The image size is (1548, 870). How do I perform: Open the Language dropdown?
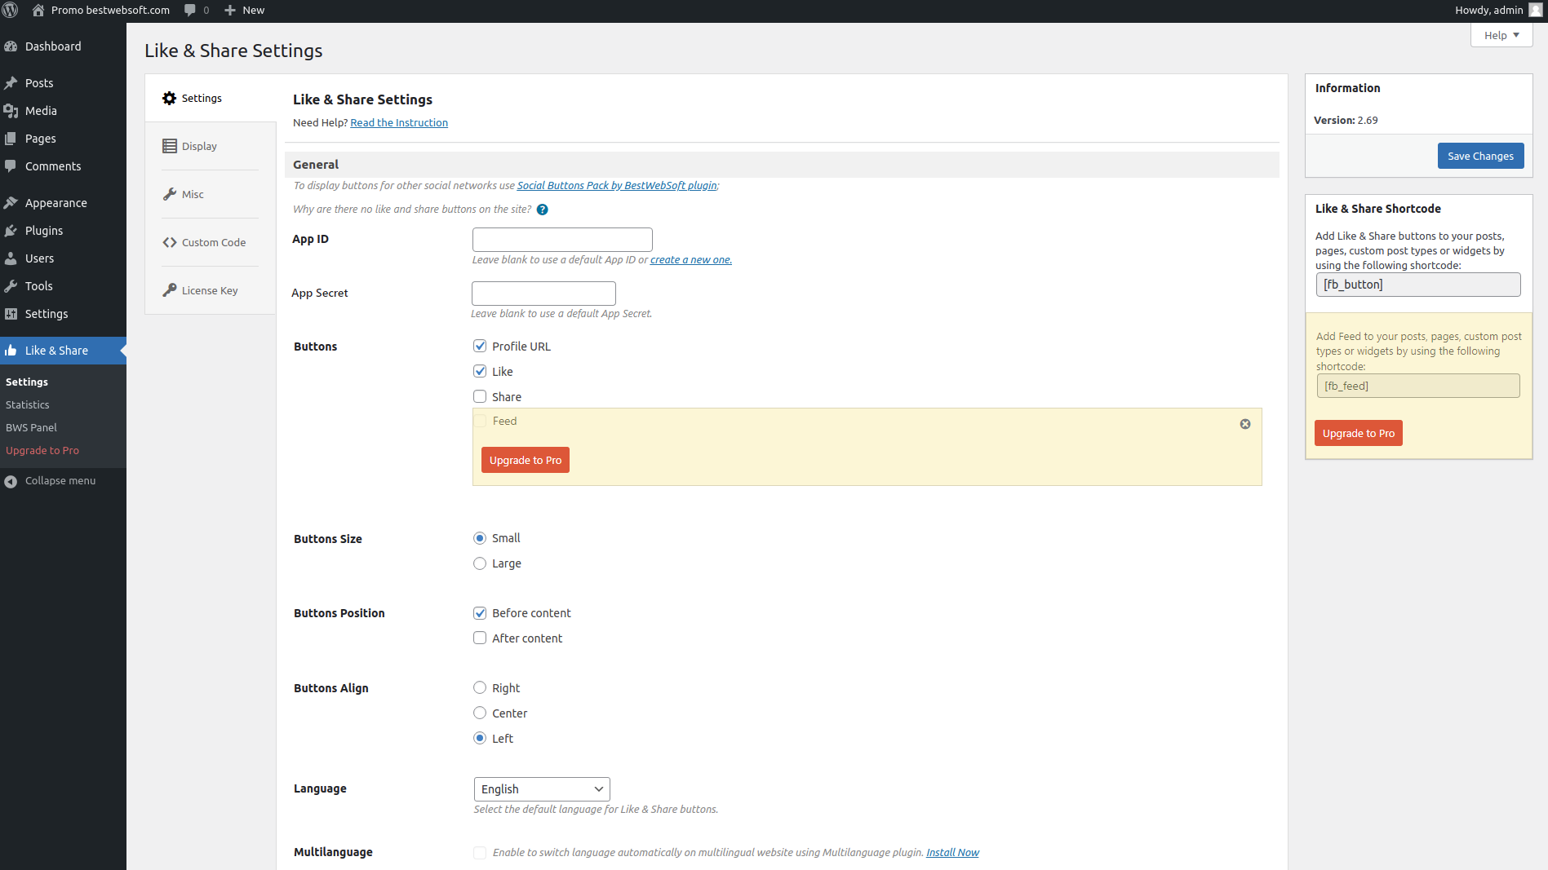tap(542, 789)
